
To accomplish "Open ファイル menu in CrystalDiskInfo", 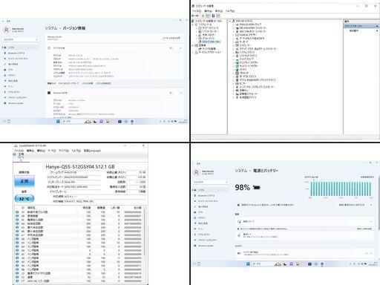I will click(x=19, y=151).
